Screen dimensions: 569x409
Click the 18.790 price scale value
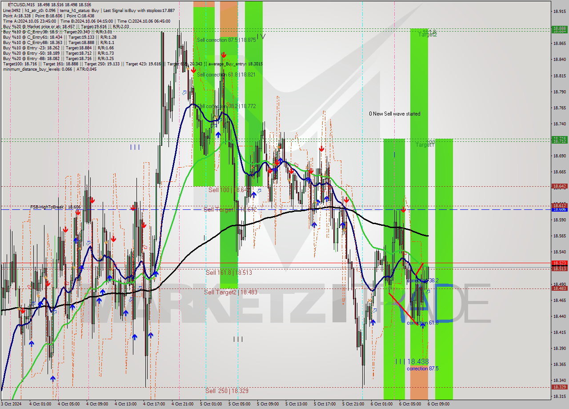(559, 92)
